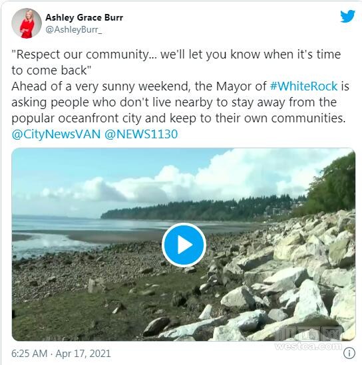Open the @NEWS1130 mention
Image resolution: width=362 pixels, height=365 pixels.
click(141, 134)
